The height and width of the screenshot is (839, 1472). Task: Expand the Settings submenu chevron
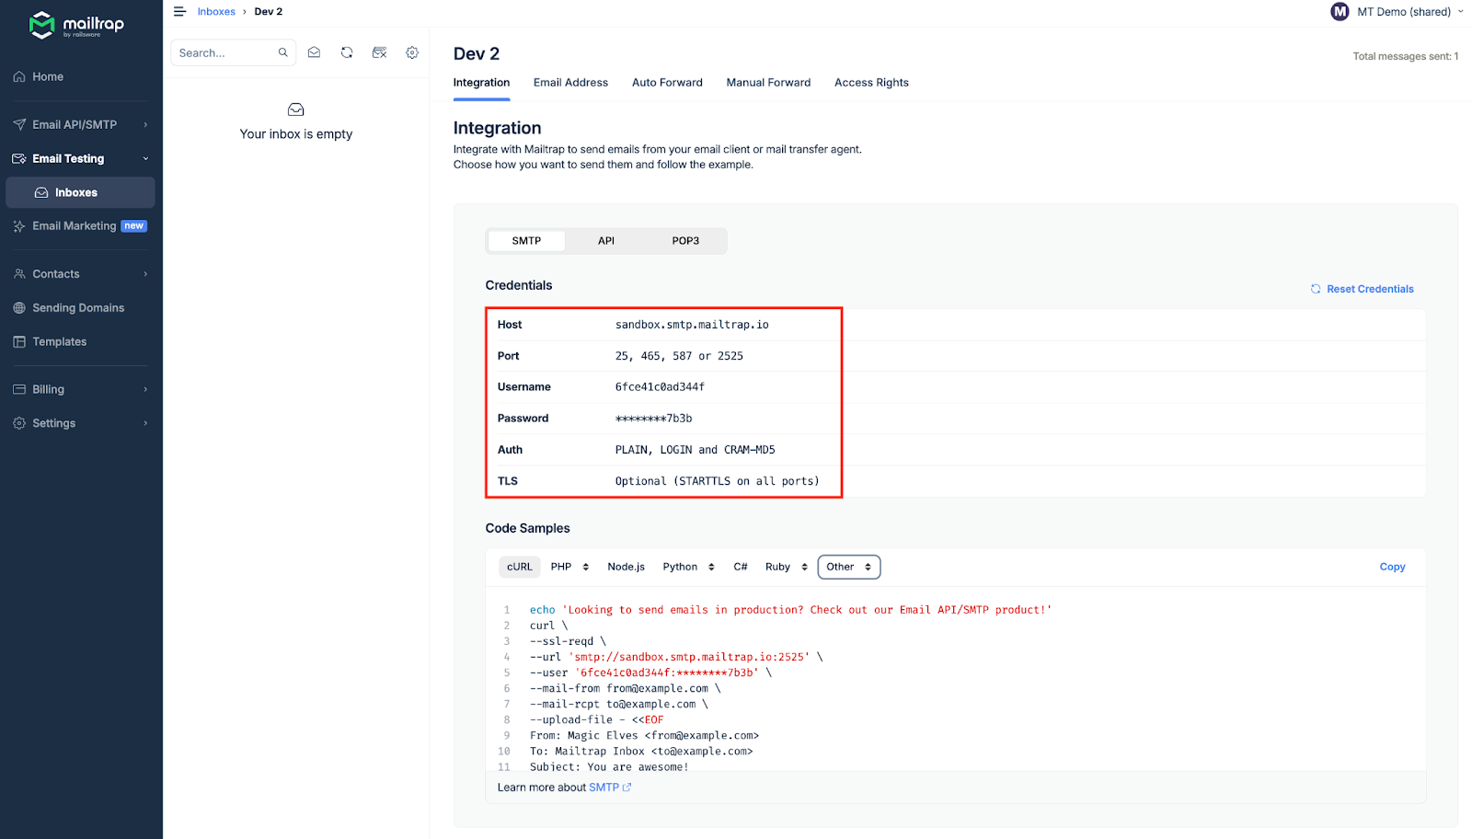coord(145,423)
